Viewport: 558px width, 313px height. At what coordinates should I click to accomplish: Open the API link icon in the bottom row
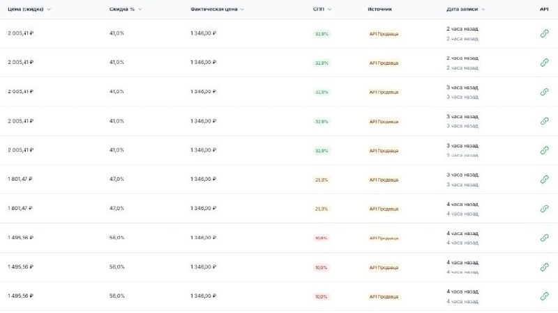pos(544,296)
